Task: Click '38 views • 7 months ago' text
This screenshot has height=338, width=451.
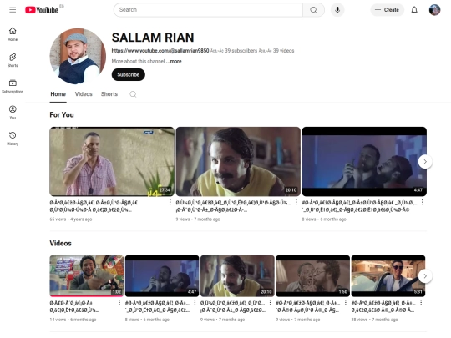Action: pyautogui.click(x=374, y=320)
